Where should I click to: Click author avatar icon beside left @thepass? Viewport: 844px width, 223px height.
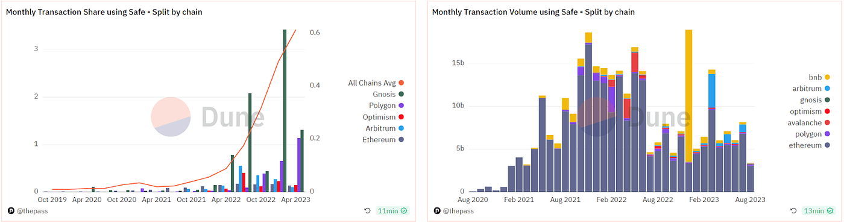10,212
